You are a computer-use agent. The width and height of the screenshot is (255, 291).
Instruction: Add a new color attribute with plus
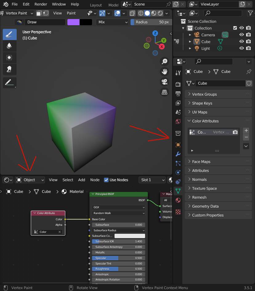tap(246, 130)
